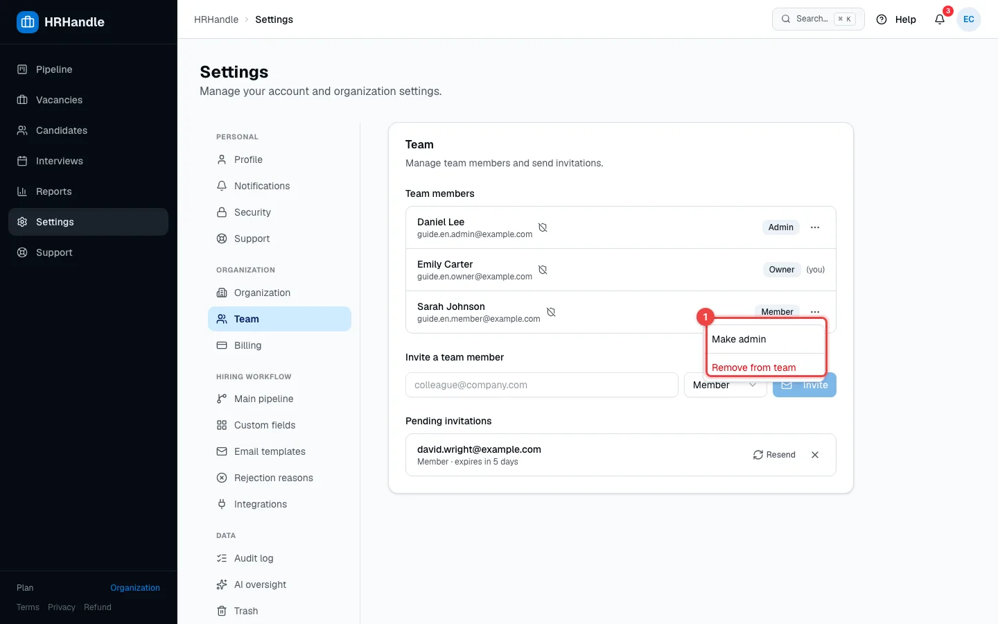Open the Help menu
998x624 pixels.
pyautogui.click(x=896, y=19)
